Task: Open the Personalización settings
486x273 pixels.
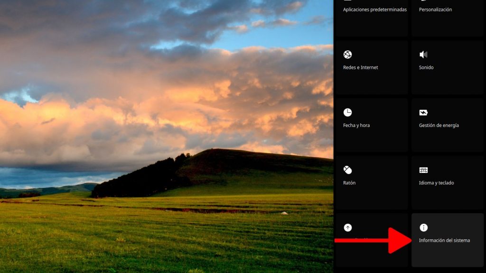Action: click(x=435, y=9)
